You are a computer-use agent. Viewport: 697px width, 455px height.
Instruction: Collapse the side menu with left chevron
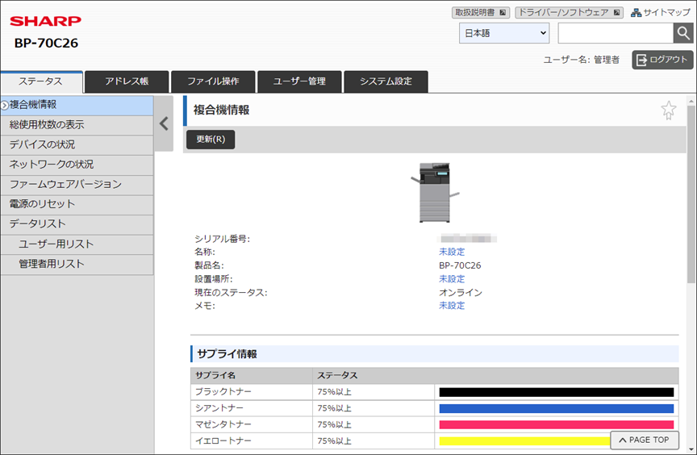click(x=164, y=123)
